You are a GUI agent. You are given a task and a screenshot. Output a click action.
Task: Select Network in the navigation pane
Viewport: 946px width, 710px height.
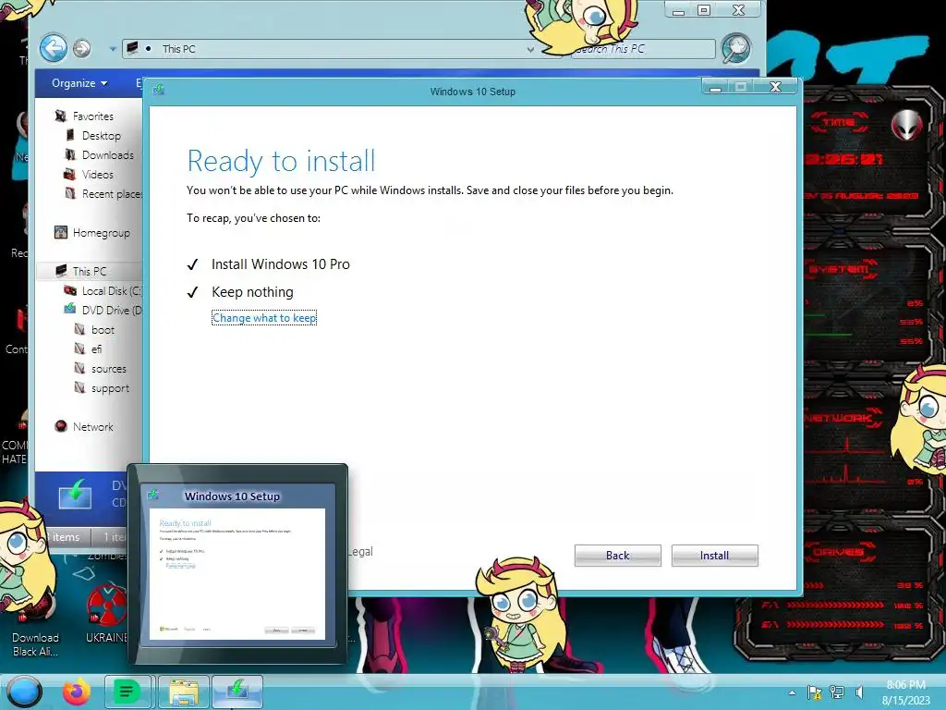pyautogui.click(x=93, y=426)
